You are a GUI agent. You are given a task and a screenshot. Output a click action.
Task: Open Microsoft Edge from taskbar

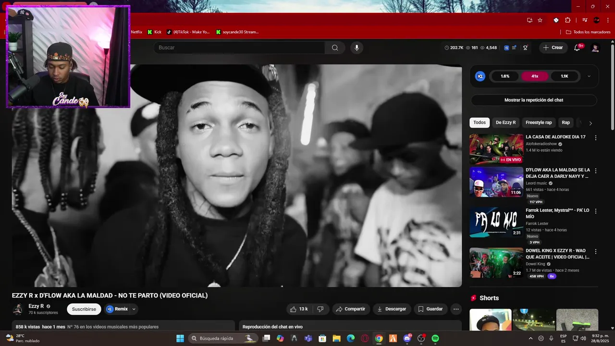351,338
